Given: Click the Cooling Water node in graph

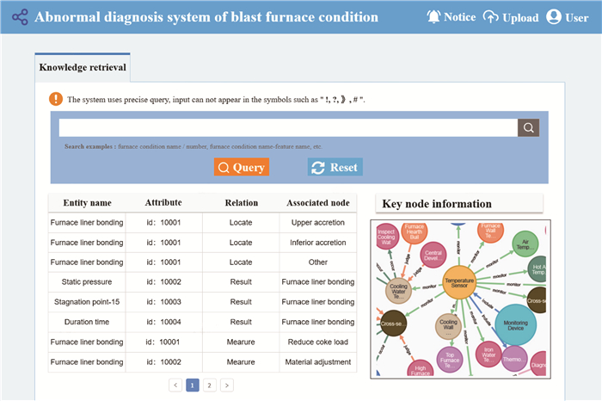Looking at the screenshot, I should 399,291.
